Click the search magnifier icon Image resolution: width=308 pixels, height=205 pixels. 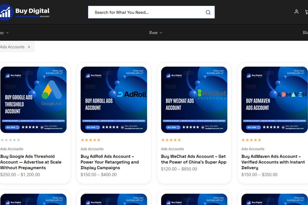(208, 12)
